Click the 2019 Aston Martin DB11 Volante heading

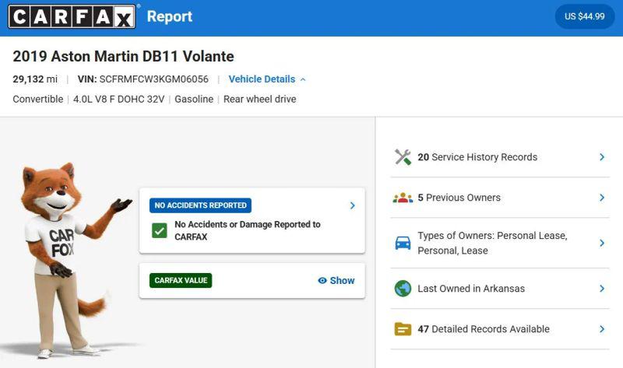click(123, 56)
